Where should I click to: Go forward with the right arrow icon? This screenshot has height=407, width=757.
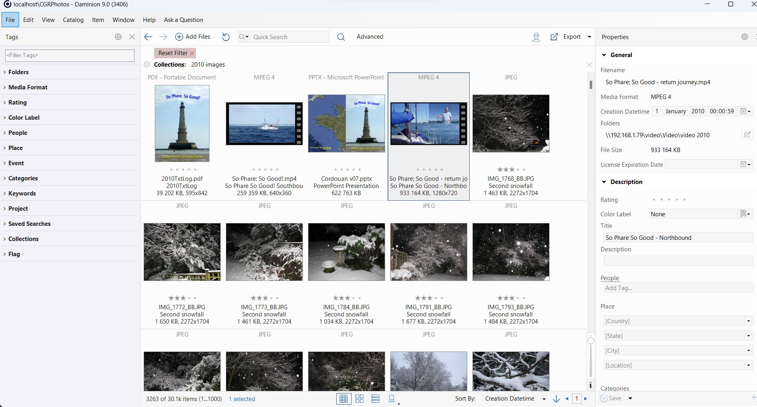point(163,37)
